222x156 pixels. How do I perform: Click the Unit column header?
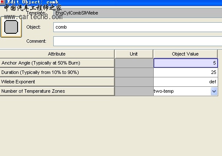[x=134, y=54]
